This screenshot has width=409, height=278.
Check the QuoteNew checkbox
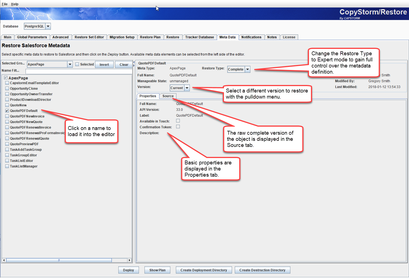[7, 105]
